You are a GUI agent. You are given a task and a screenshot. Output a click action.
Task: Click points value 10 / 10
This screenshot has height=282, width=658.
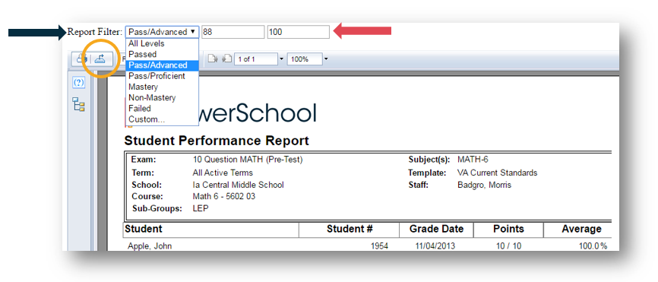(x=508, y=246)
